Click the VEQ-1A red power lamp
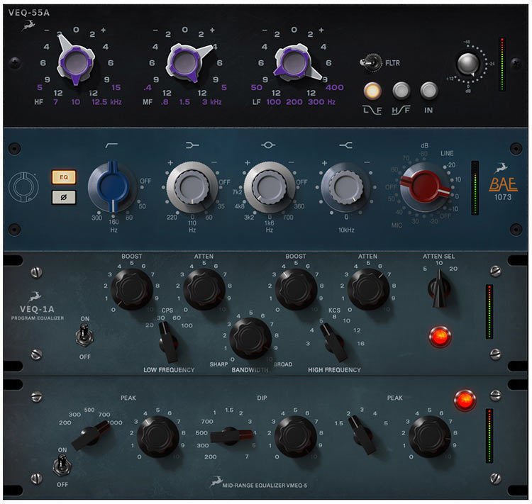The image size is (532, 504). [440, 337]
